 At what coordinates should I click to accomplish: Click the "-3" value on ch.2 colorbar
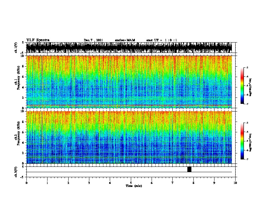click(x=247, y=123)
